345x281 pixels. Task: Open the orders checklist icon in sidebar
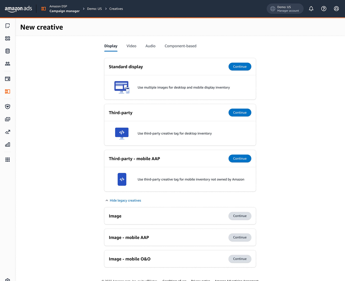[7, 26]
